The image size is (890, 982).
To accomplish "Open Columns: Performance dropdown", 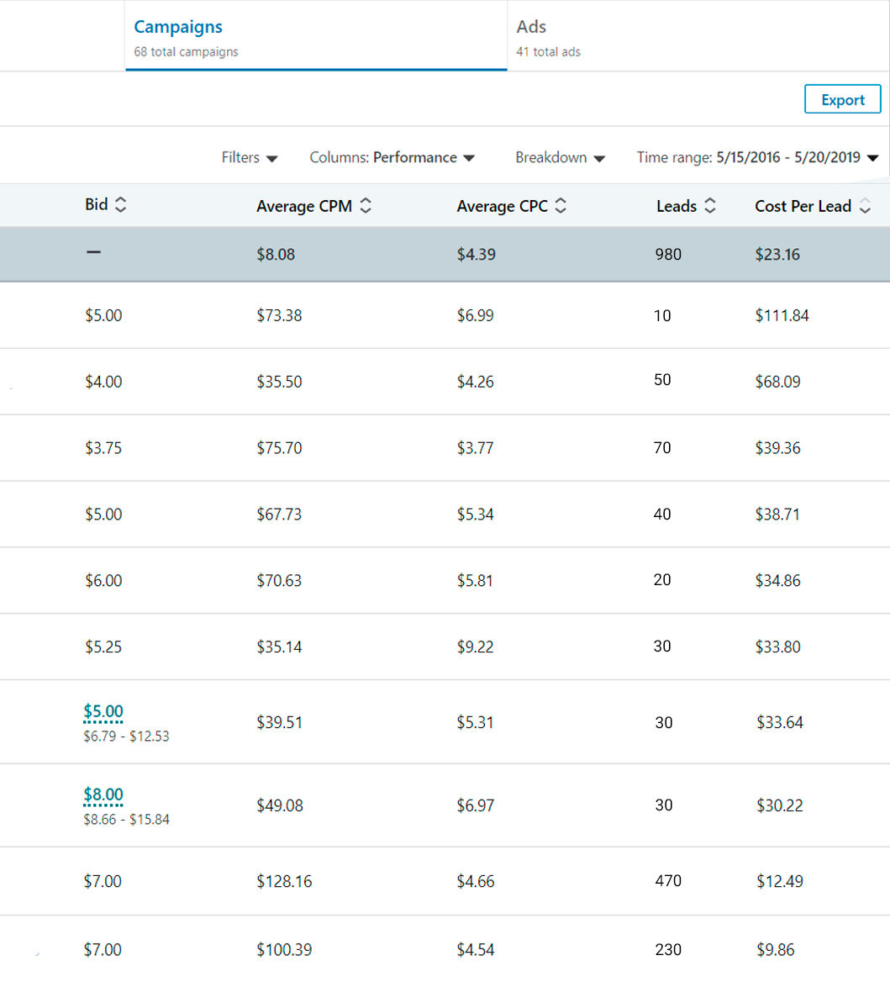I will tap(392, 157).
